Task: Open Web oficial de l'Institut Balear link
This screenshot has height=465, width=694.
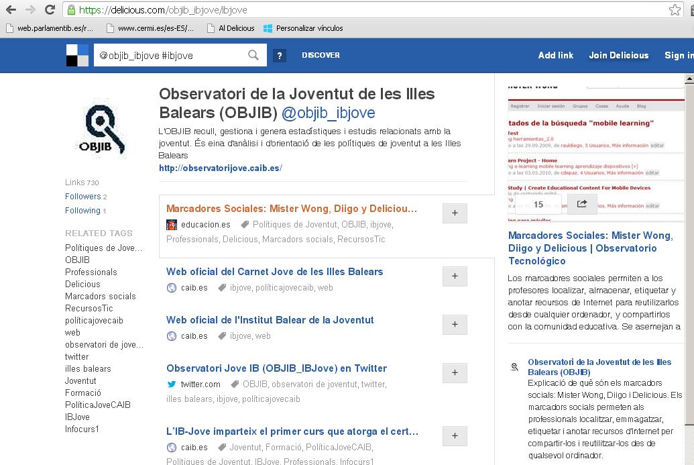Action: (x=270, y=320)
